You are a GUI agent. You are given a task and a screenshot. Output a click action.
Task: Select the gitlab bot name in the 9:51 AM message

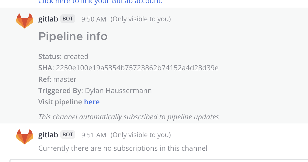[48, 134]
